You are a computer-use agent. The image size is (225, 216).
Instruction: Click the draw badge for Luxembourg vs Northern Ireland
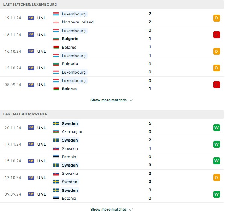click(x=216, y=18)
